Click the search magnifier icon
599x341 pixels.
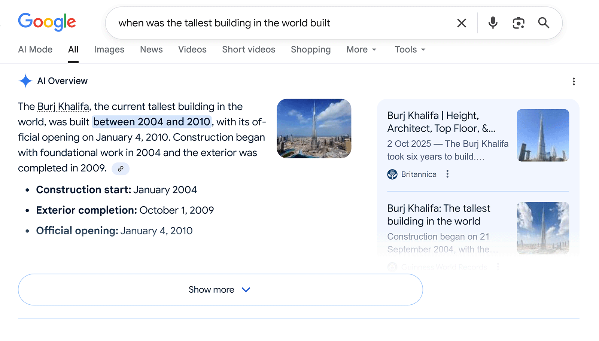[544, 23]
